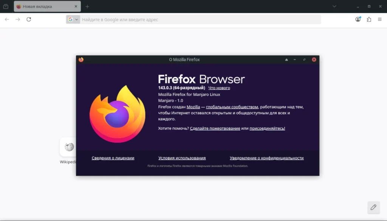Open the Google search engine dropdown
This screenshot has width=387, height=221.
[73, 20]
